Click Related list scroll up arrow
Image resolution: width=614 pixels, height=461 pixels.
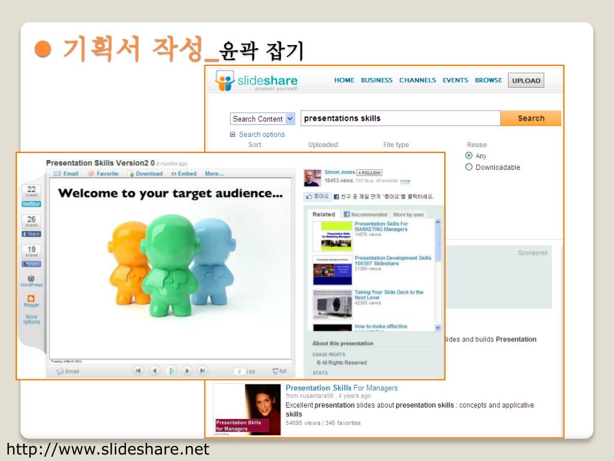(438, 222)
